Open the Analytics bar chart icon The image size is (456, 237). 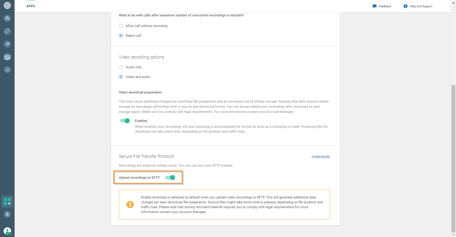point(7,69)
